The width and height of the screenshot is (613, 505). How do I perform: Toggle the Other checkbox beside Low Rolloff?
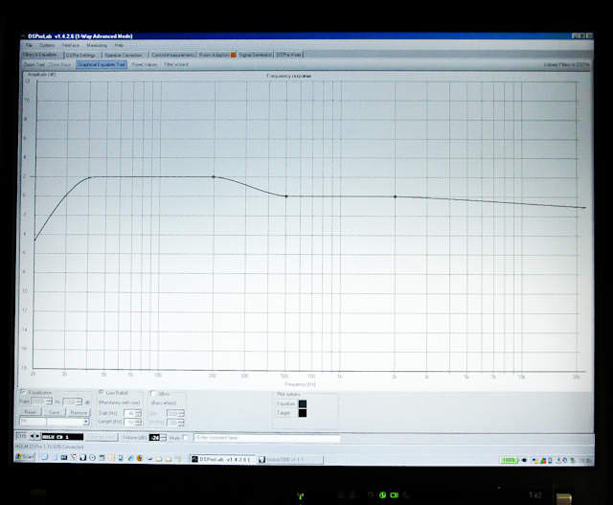pos(153,394)
